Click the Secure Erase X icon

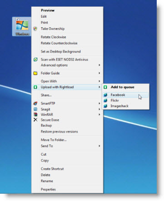tap(35, 120)
